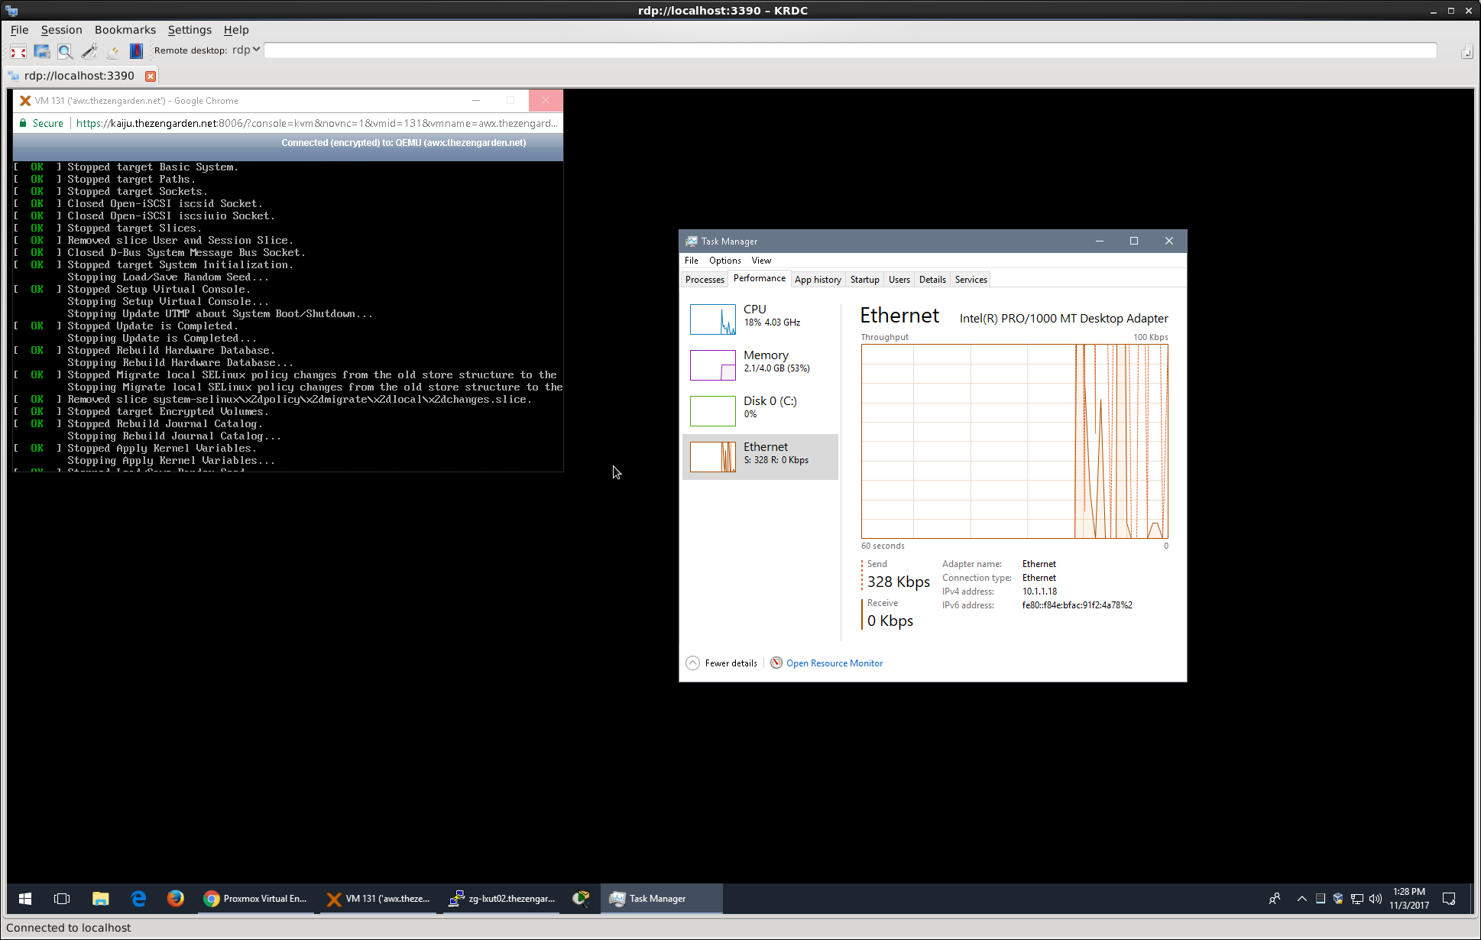
Task: Open the rdp protocol dropdown
Action: click(x=246, y=50)
